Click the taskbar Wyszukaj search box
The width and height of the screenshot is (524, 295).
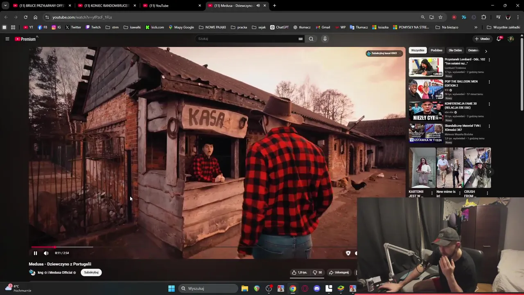coord(209,288)
